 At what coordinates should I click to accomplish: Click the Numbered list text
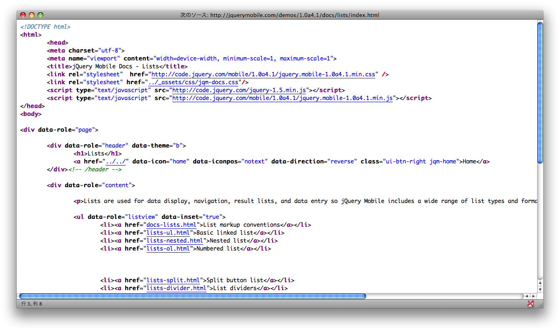pos(218,249)
